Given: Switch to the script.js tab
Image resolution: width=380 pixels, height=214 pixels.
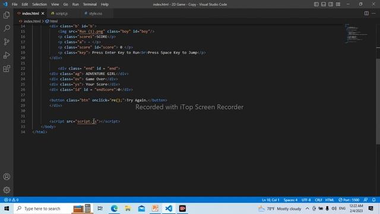Looking at the screenshot, I should 62,13.
